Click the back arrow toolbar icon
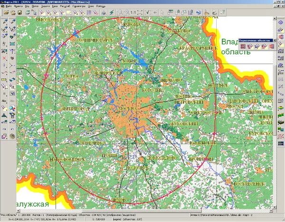Viewport: 285px width, 222px height. click(155, 12)
